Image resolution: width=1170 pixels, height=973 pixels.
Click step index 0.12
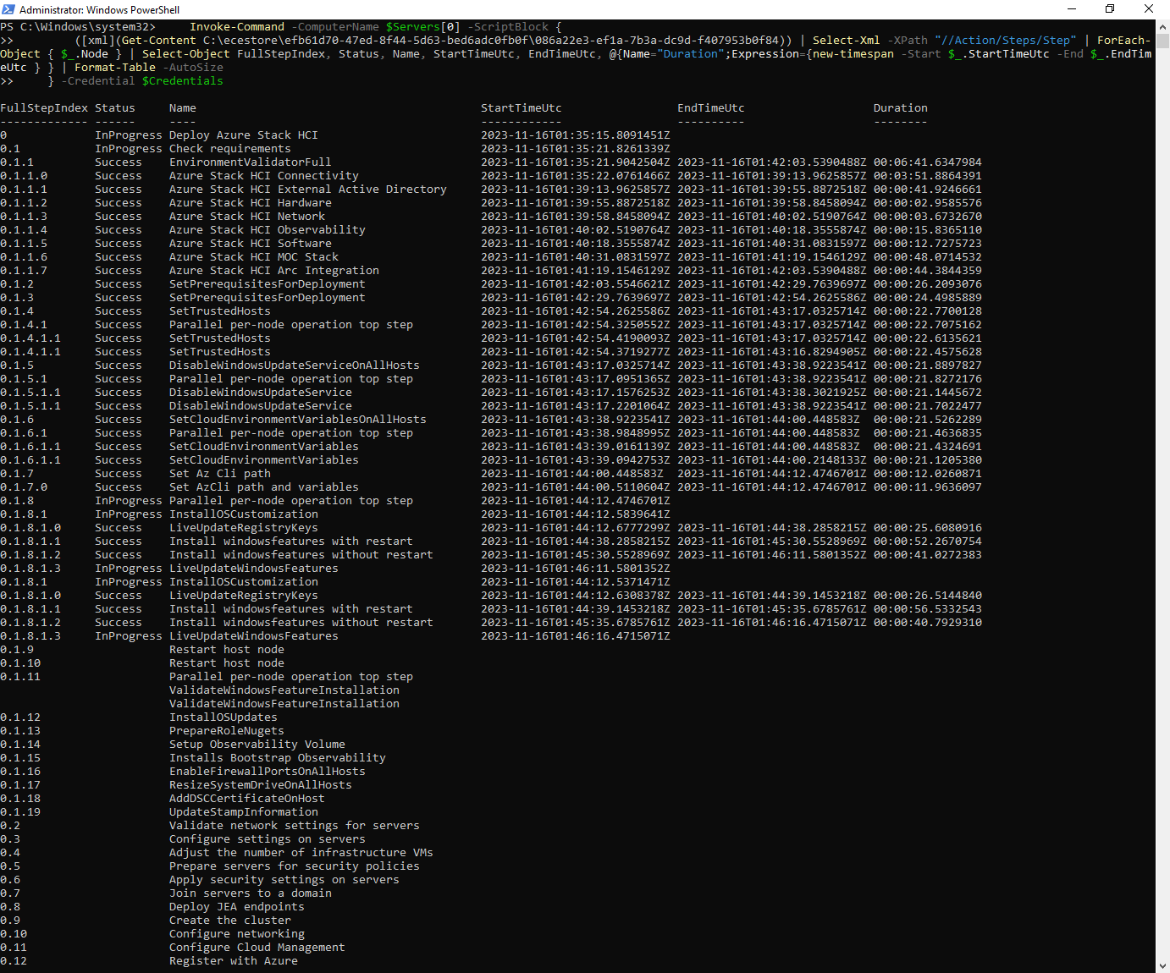(x=14, y=961)
